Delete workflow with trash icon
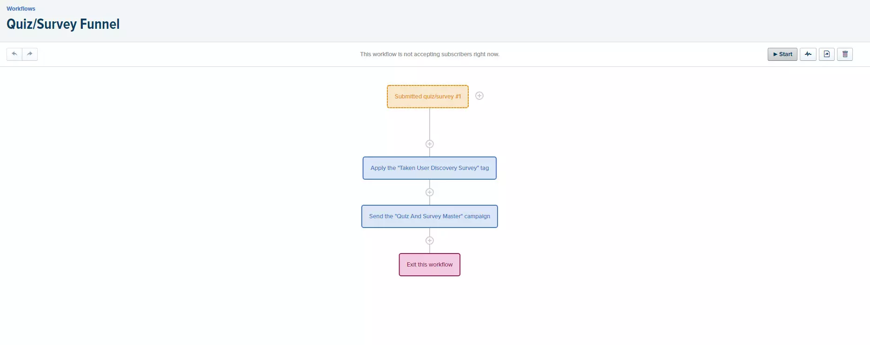 point(845,54)
